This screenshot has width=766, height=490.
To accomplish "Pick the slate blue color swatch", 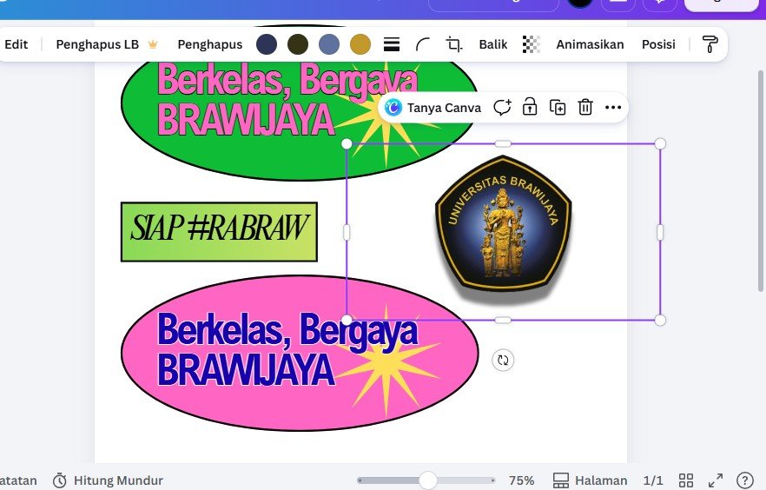I will coord(329,44).
